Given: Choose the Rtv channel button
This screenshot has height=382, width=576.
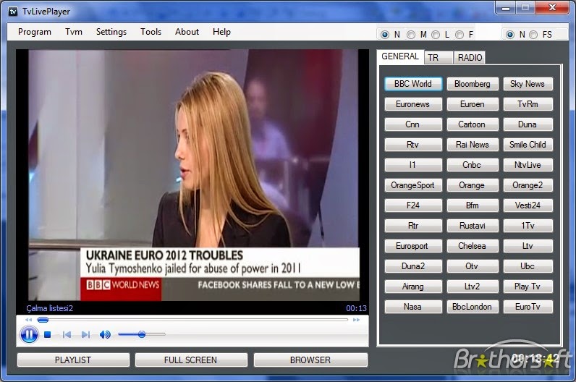Looking at the screenshot, I should pos(413,145).
